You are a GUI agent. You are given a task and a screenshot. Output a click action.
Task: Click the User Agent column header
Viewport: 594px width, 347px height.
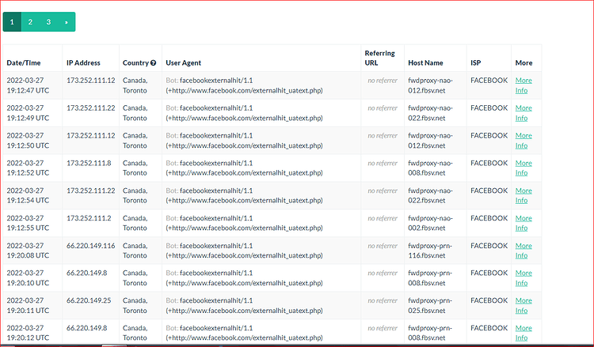click(x=184, y=62)
